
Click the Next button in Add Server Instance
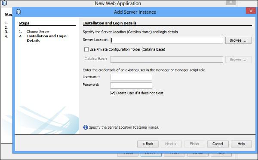pos(171,144)
